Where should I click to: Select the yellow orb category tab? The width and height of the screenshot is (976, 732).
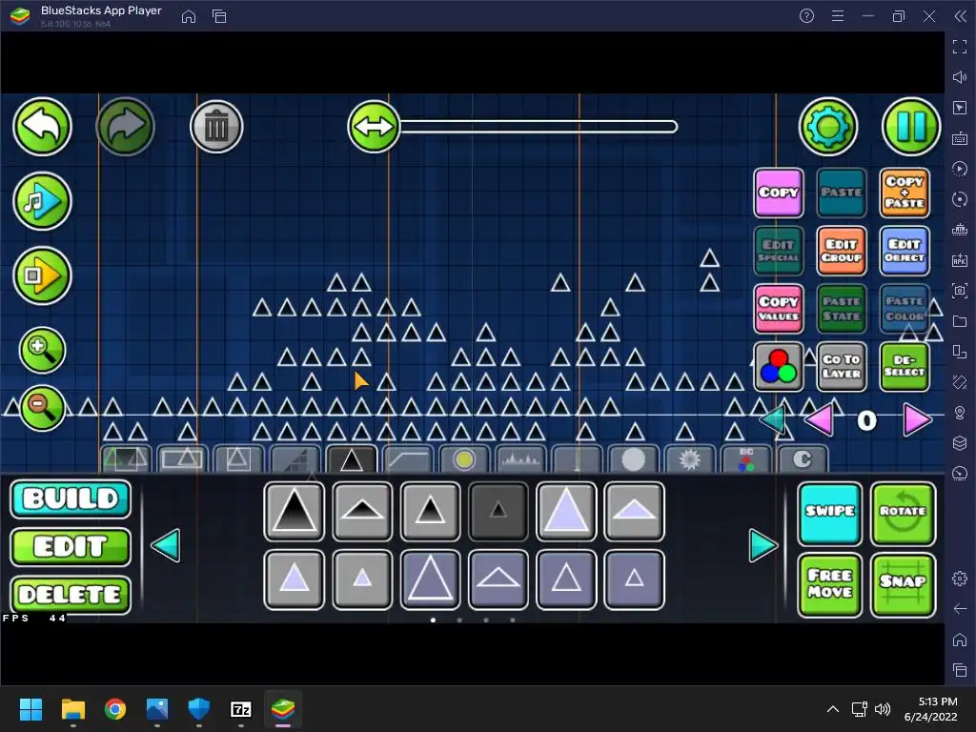tap(464, 459)
